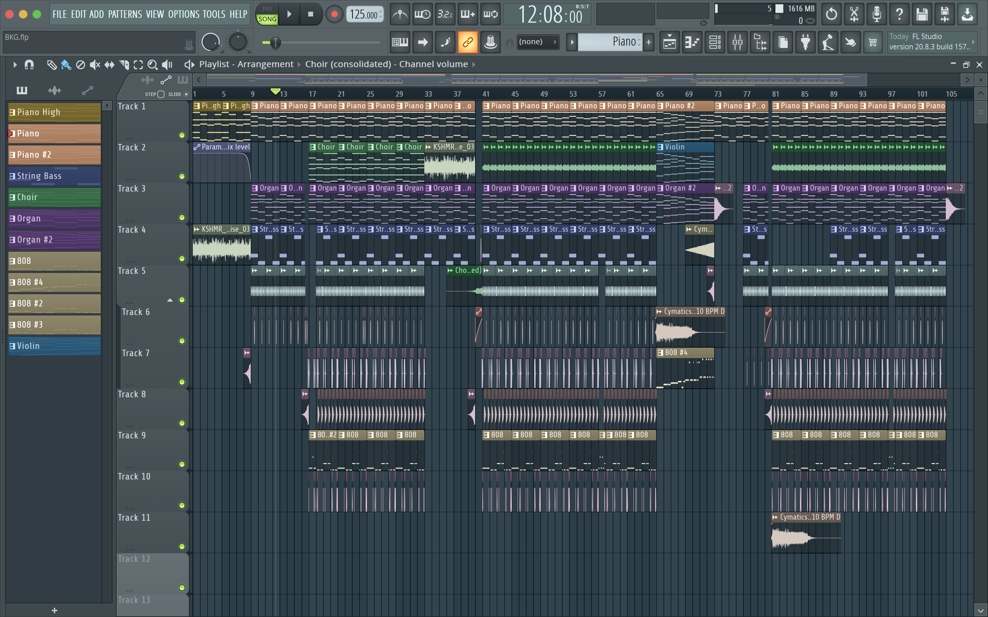Viewport: 988px width, 617px height.
Task: Click the main pitch knob
Action: [x=238, y=42]
